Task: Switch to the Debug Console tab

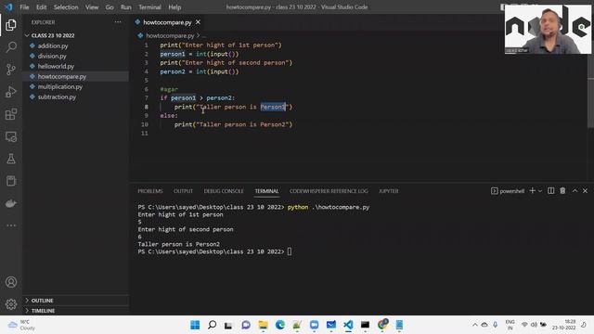Action: coord(224,191)
